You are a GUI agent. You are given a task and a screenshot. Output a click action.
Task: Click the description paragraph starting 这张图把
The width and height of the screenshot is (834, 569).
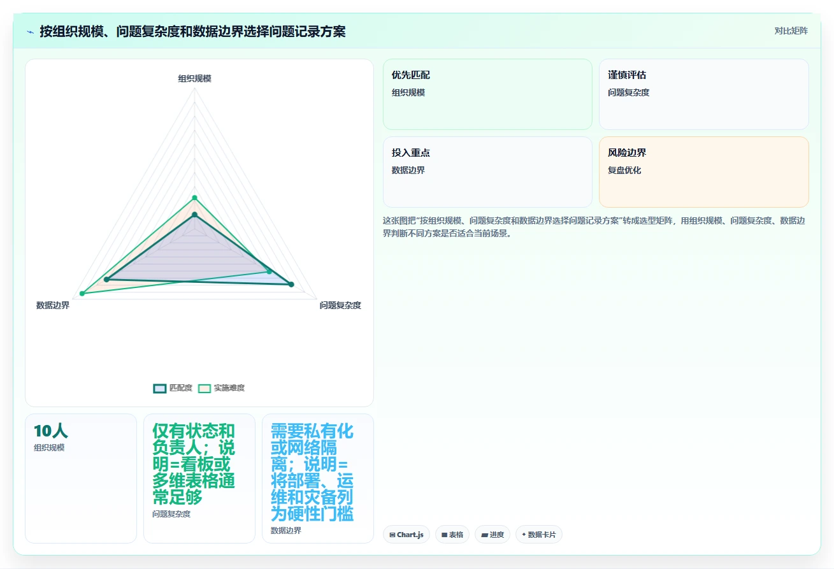click(594, 227)
